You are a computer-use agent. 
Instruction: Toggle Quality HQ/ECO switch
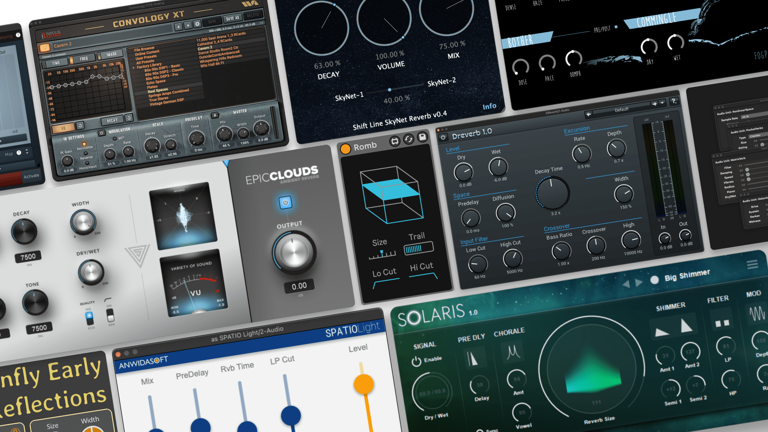pos(90,318)
